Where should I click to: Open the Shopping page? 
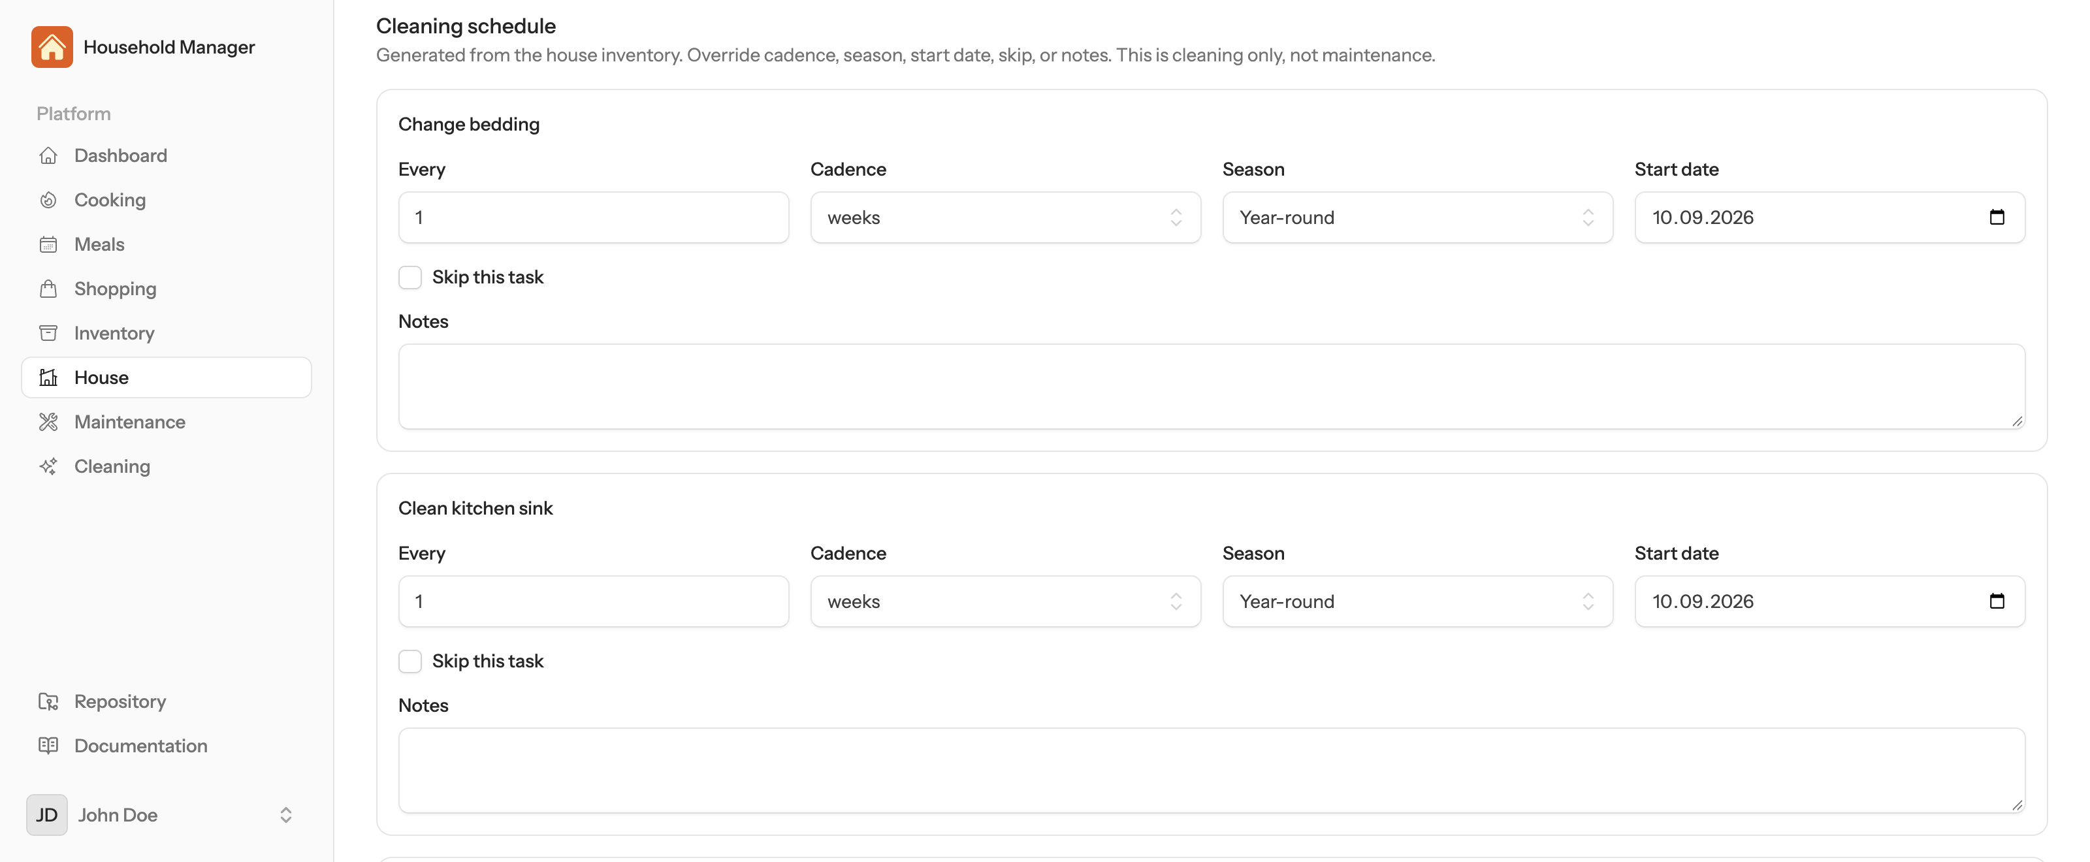(x=167, y=289)
